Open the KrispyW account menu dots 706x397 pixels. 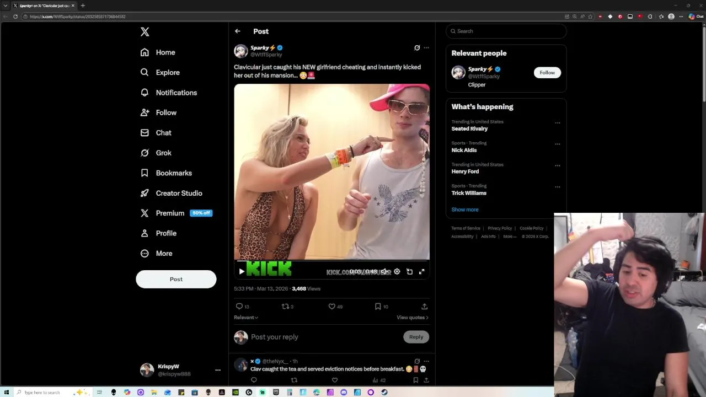click(x=218, y=370)
